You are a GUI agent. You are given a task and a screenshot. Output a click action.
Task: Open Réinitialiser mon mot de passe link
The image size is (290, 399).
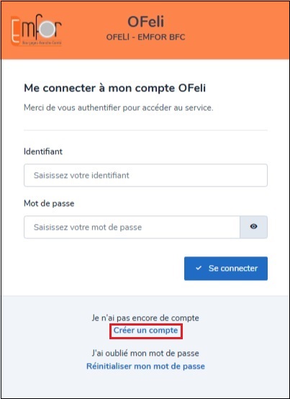pyautogui.click(x=145, y=366)
